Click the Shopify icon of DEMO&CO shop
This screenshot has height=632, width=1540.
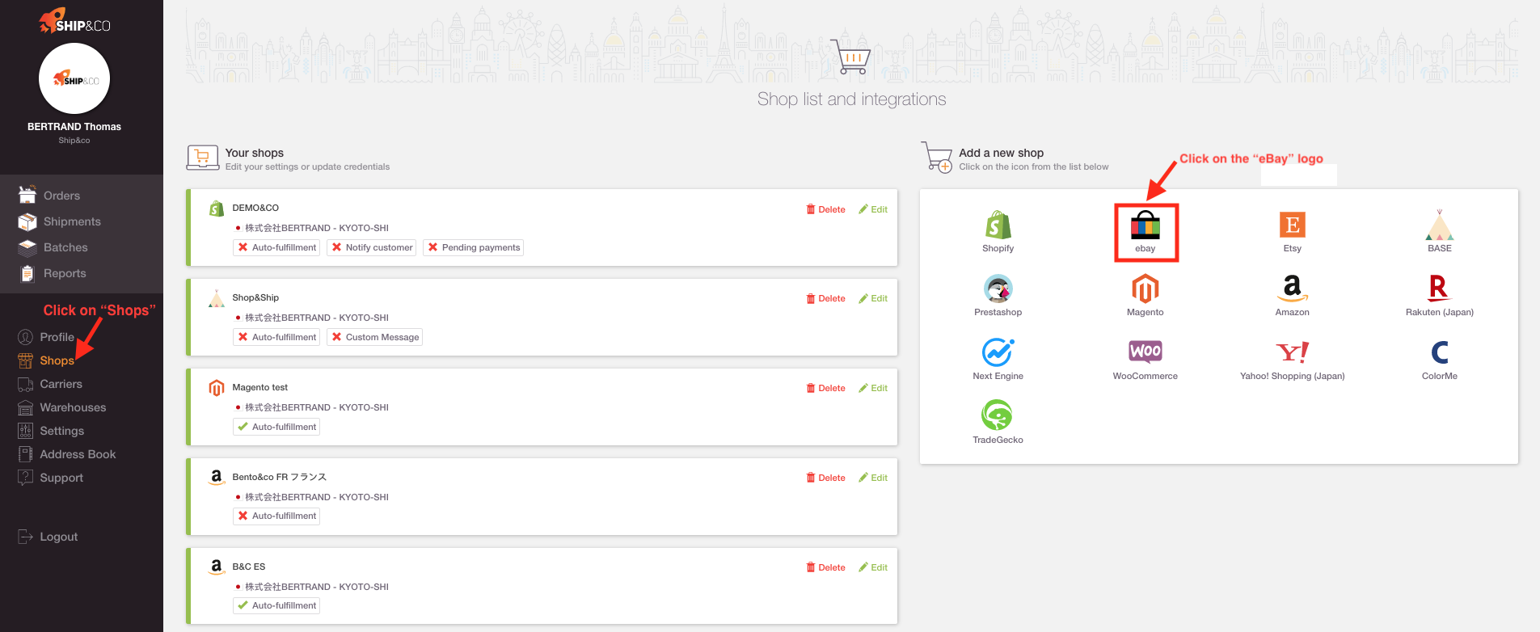tap(216, 209)
